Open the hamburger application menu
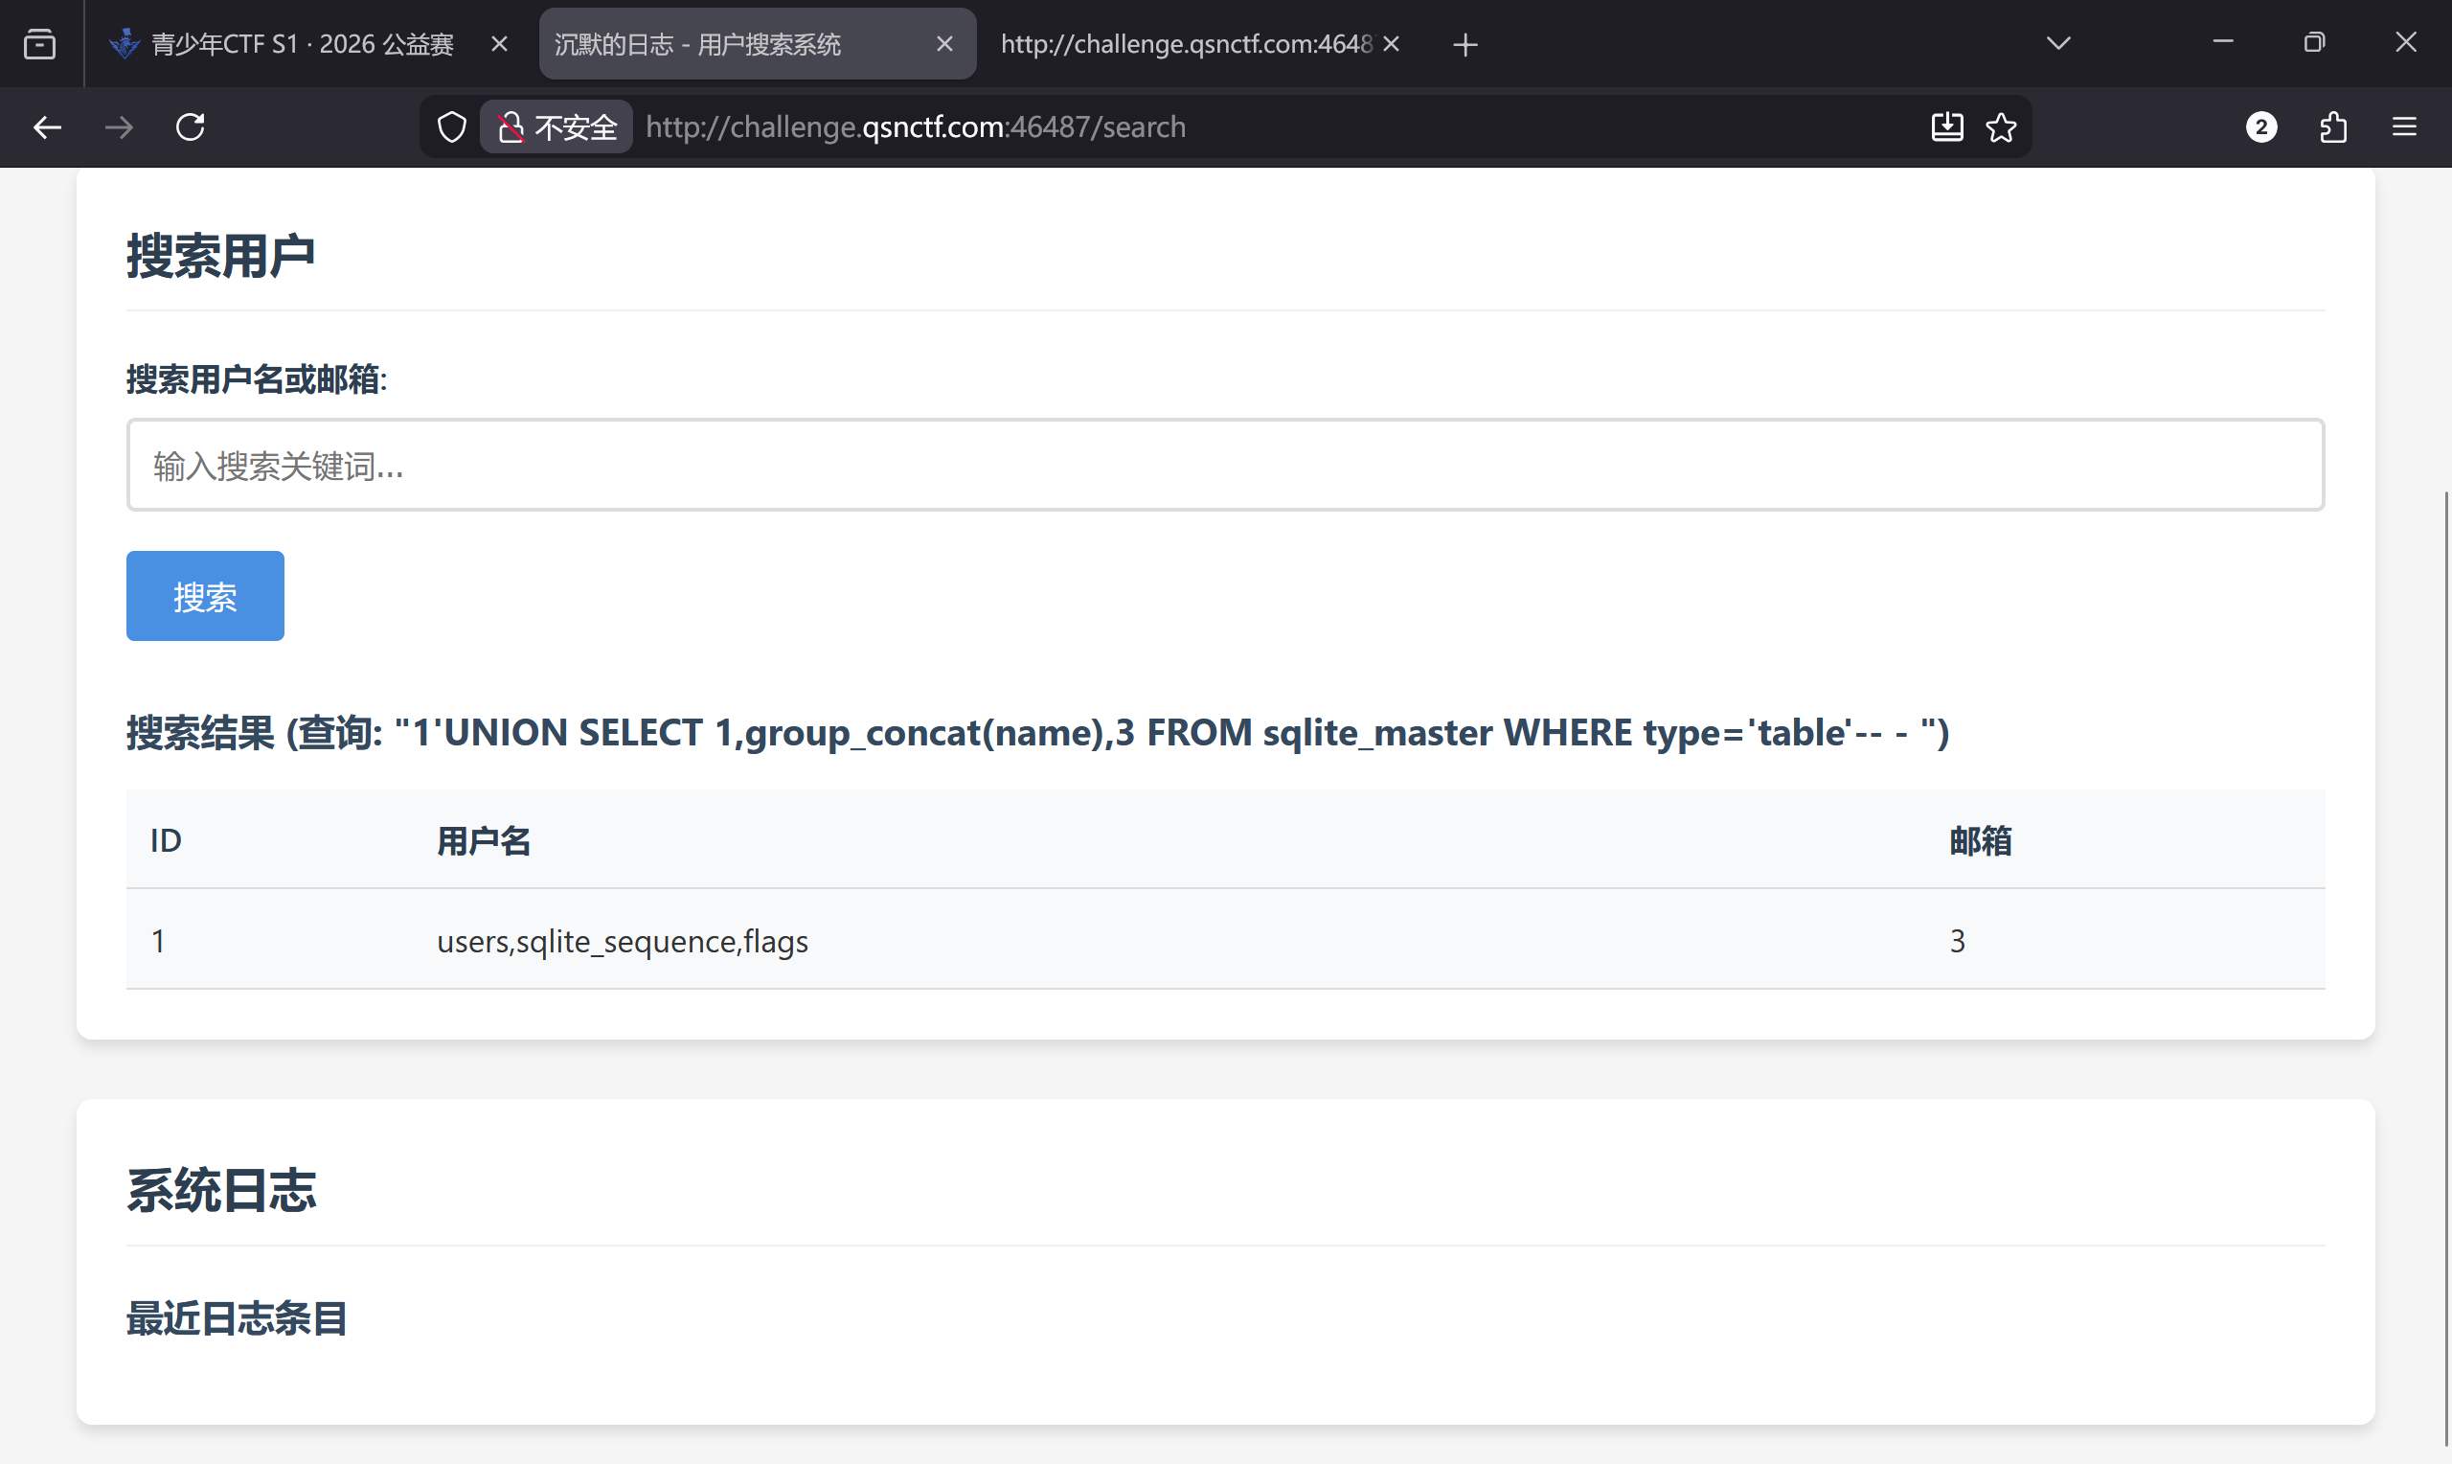The image size is (2452, 1464). pyautogui.click(x=2404, y=127)
